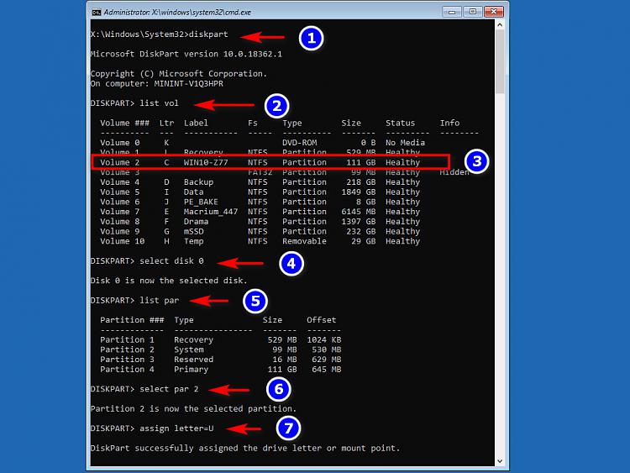Click the 'PE_BAKE' volume label
This screenshot has width=630, height=473.
pos(201,202)
